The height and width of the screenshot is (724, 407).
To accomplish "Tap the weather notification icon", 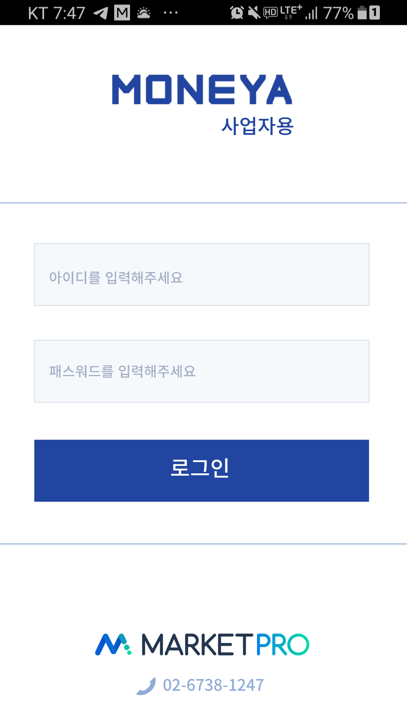I will [x=144, y=13].
